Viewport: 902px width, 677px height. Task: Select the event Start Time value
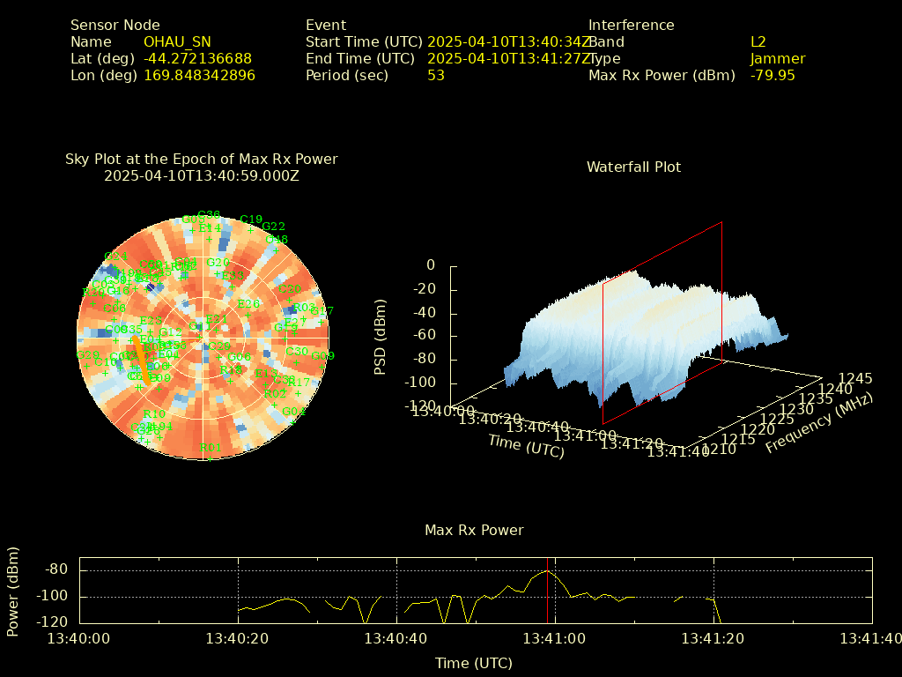click(x=508, y=41)
